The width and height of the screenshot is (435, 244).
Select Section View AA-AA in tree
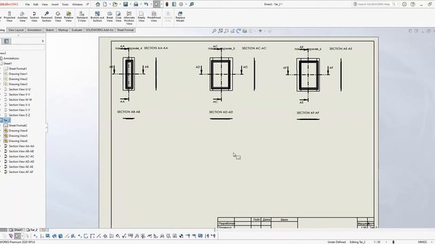[x=21, y=146]
